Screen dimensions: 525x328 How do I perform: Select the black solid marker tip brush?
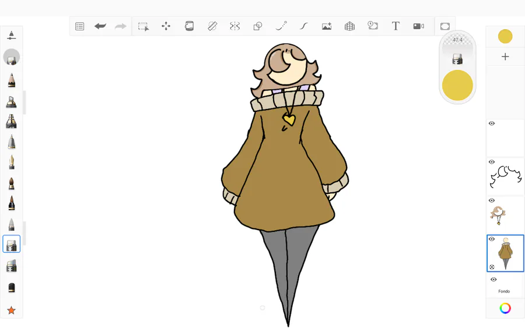click(12, 288)
